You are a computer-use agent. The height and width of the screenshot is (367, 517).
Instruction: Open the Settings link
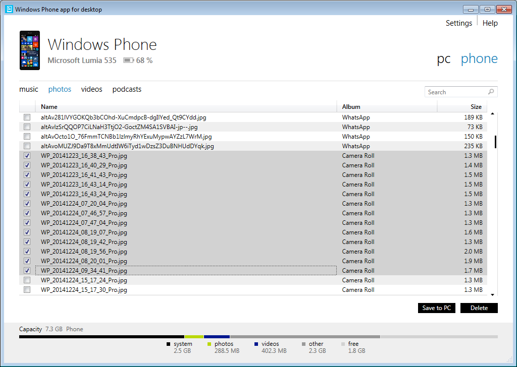point(458,23)
